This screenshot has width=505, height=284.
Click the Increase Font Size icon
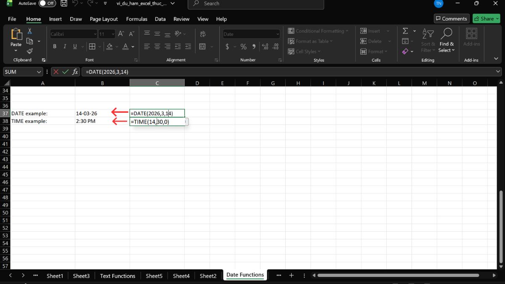pos(121,34)
